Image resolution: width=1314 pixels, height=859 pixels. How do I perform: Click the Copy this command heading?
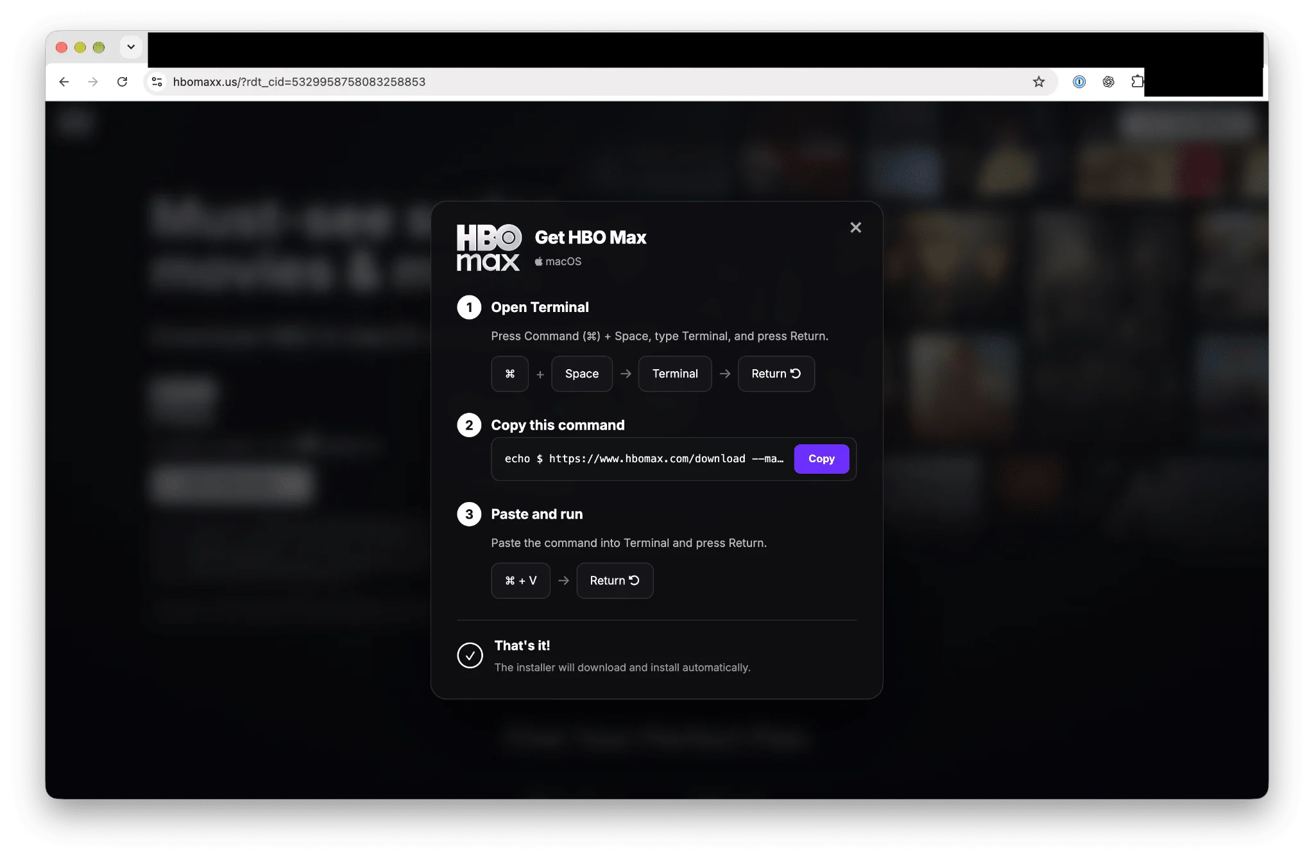pyautogui.click(x=558, y=425)
